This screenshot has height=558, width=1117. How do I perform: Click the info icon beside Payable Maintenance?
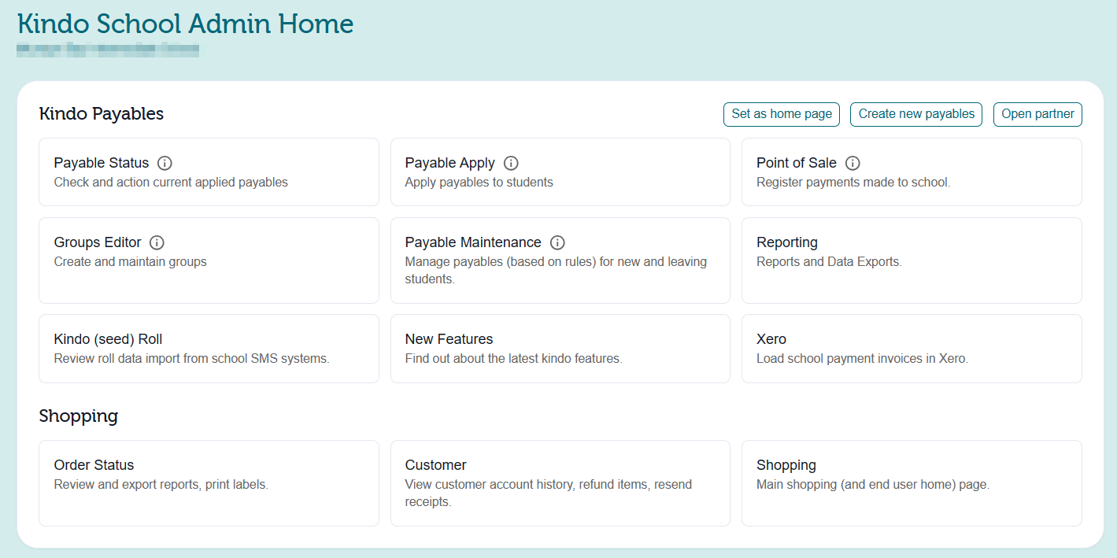pos(557,242)
